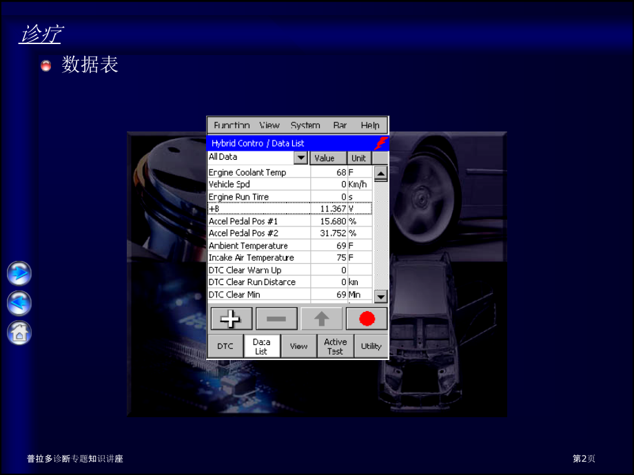Open the System menu
The image size is (634, 475).
[305, 125]
